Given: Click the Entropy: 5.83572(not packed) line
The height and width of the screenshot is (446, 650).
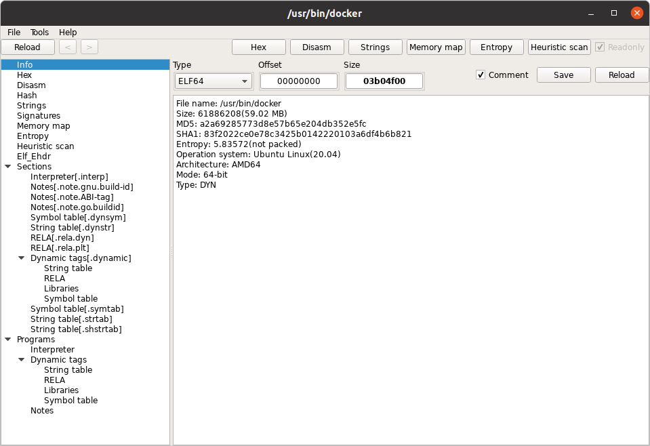Looking at the screenshot, I should [x=239, y=144].
